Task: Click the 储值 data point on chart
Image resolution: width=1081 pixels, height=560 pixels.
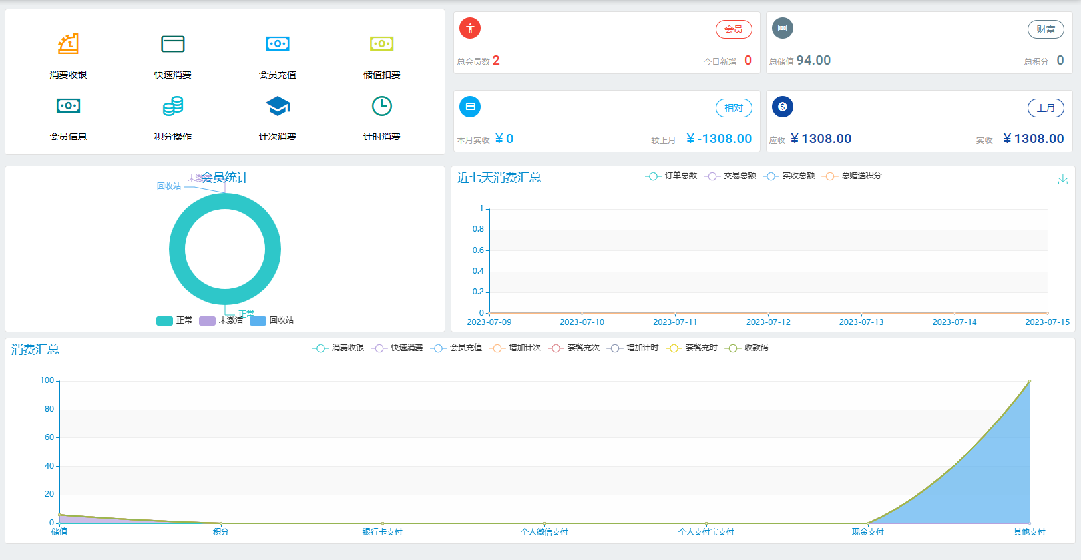Action: coord(59,515)
